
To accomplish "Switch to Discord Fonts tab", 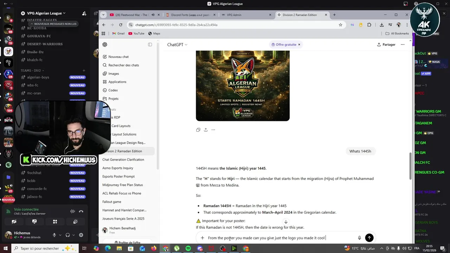I will (x=190, y=15).
